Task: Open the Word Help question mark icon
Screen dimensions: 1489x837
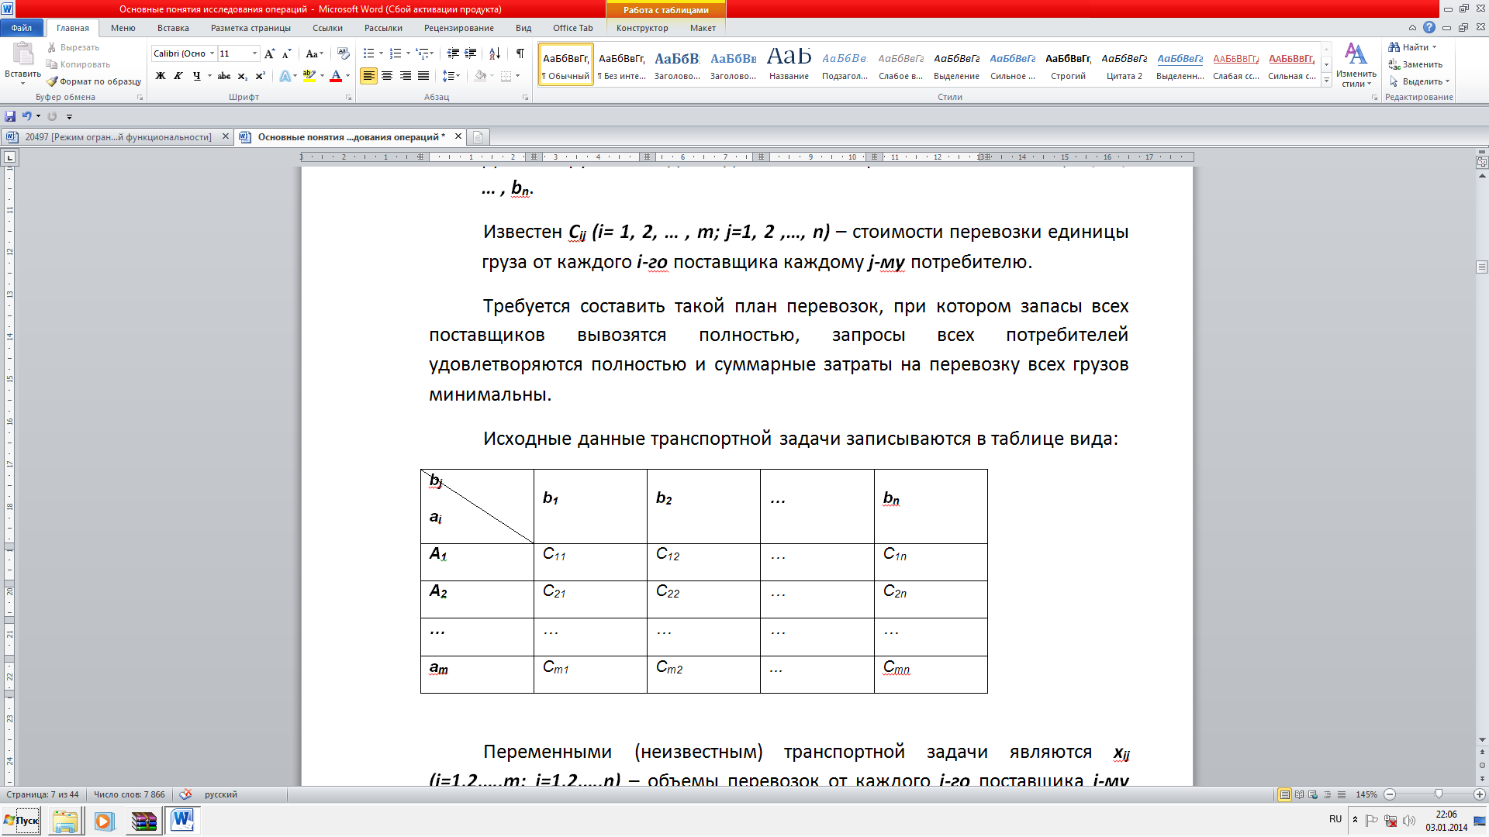Action: (x=1429, y=27)
